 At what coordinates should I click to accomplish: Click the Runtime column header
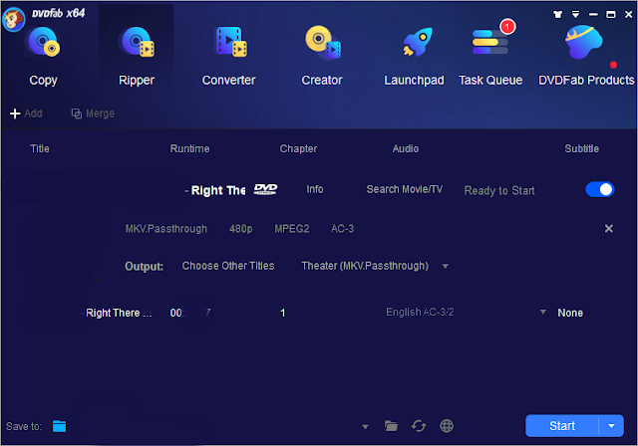click(x=189, y=148)
